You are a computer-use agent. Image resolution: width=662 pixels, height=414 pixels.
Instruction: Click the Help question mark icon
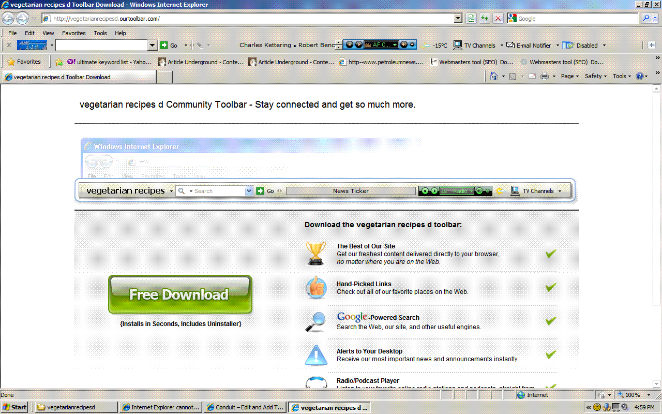click(640, 76)
